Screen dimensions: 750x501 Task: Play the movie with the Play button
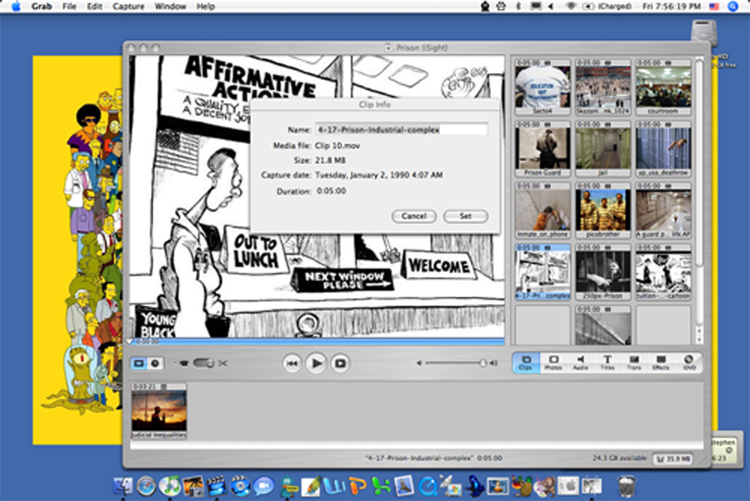316,363
